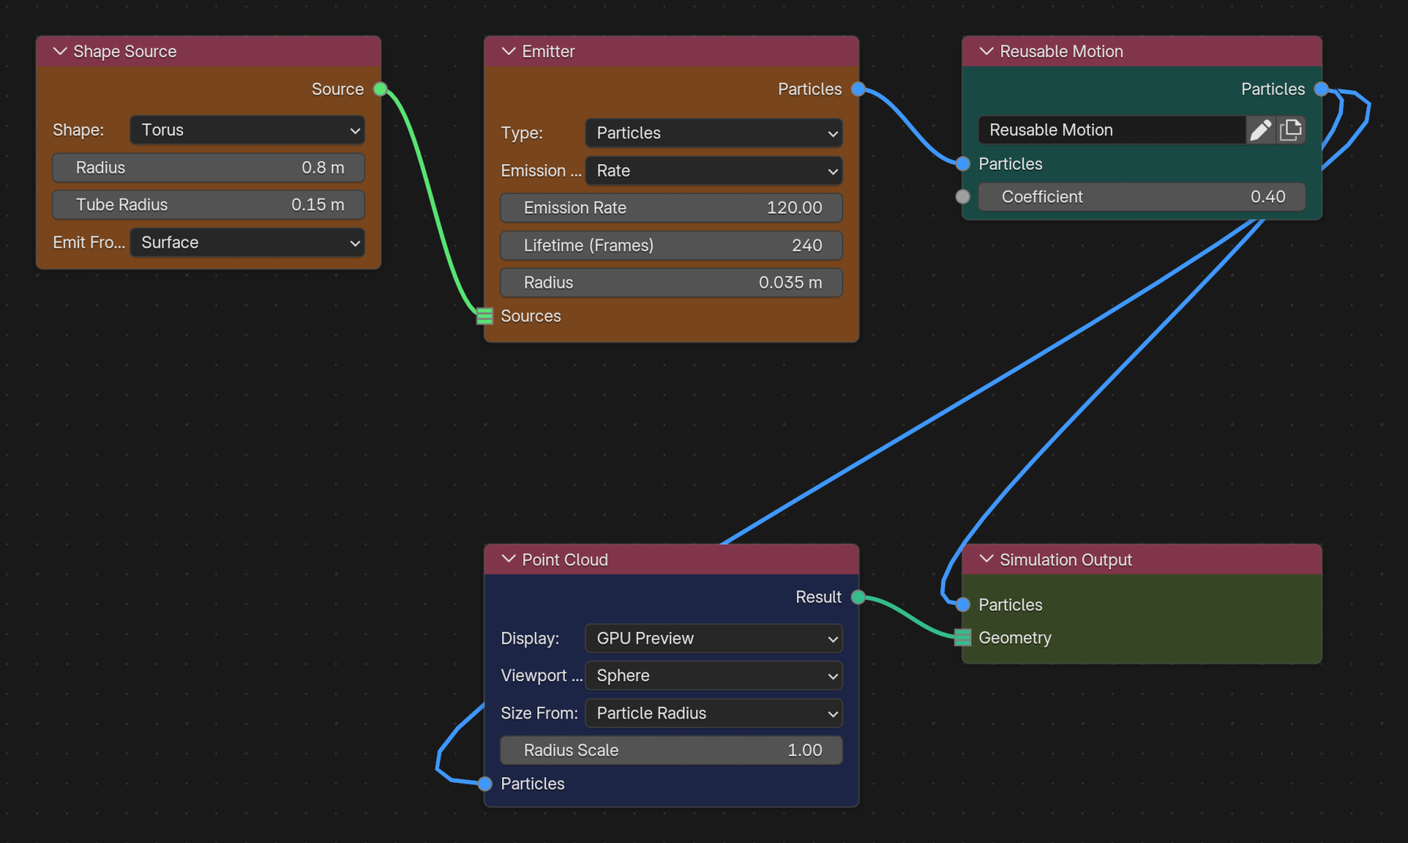
Task: Click the green Sources input socket on Emitter
Action: [x=485, y=316]
